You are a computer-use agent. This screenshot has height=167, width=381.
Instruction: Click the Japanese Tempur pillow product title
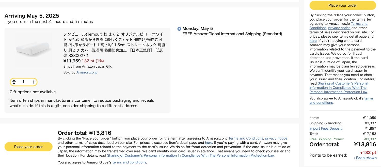click(x=114, y=45)
